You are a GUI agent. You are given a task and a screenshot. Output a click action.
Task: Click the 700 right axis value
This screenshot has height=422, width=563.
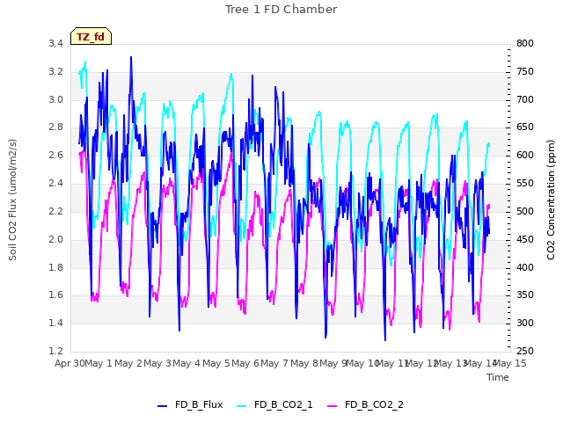[525, 99]
